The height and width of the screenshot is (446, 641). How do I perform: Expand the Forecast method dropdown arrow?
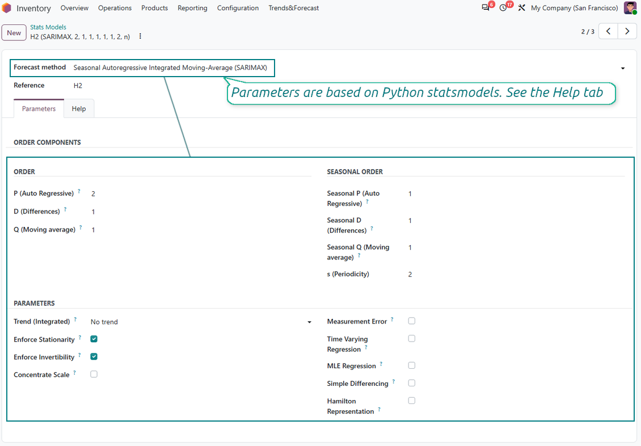[x=623, y=68]
